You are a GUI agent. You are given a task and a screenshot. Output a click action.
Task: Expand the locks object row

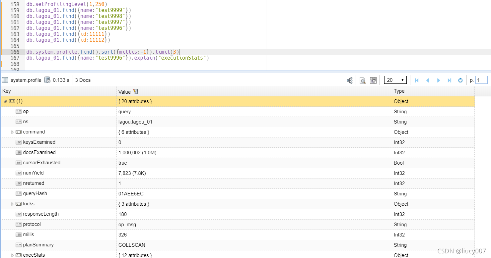[13, 204]
